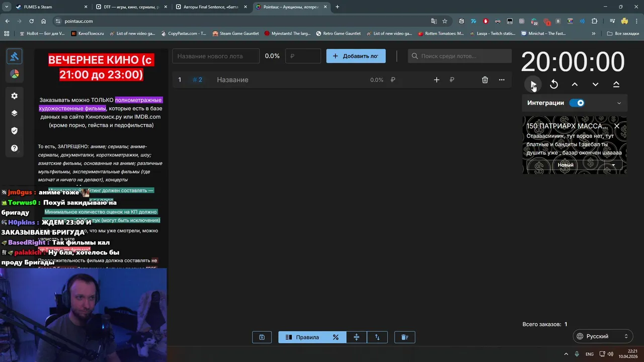Open a new browser tab
The width and height of the screenshot is (644, 362).
[x=337, y=7]
